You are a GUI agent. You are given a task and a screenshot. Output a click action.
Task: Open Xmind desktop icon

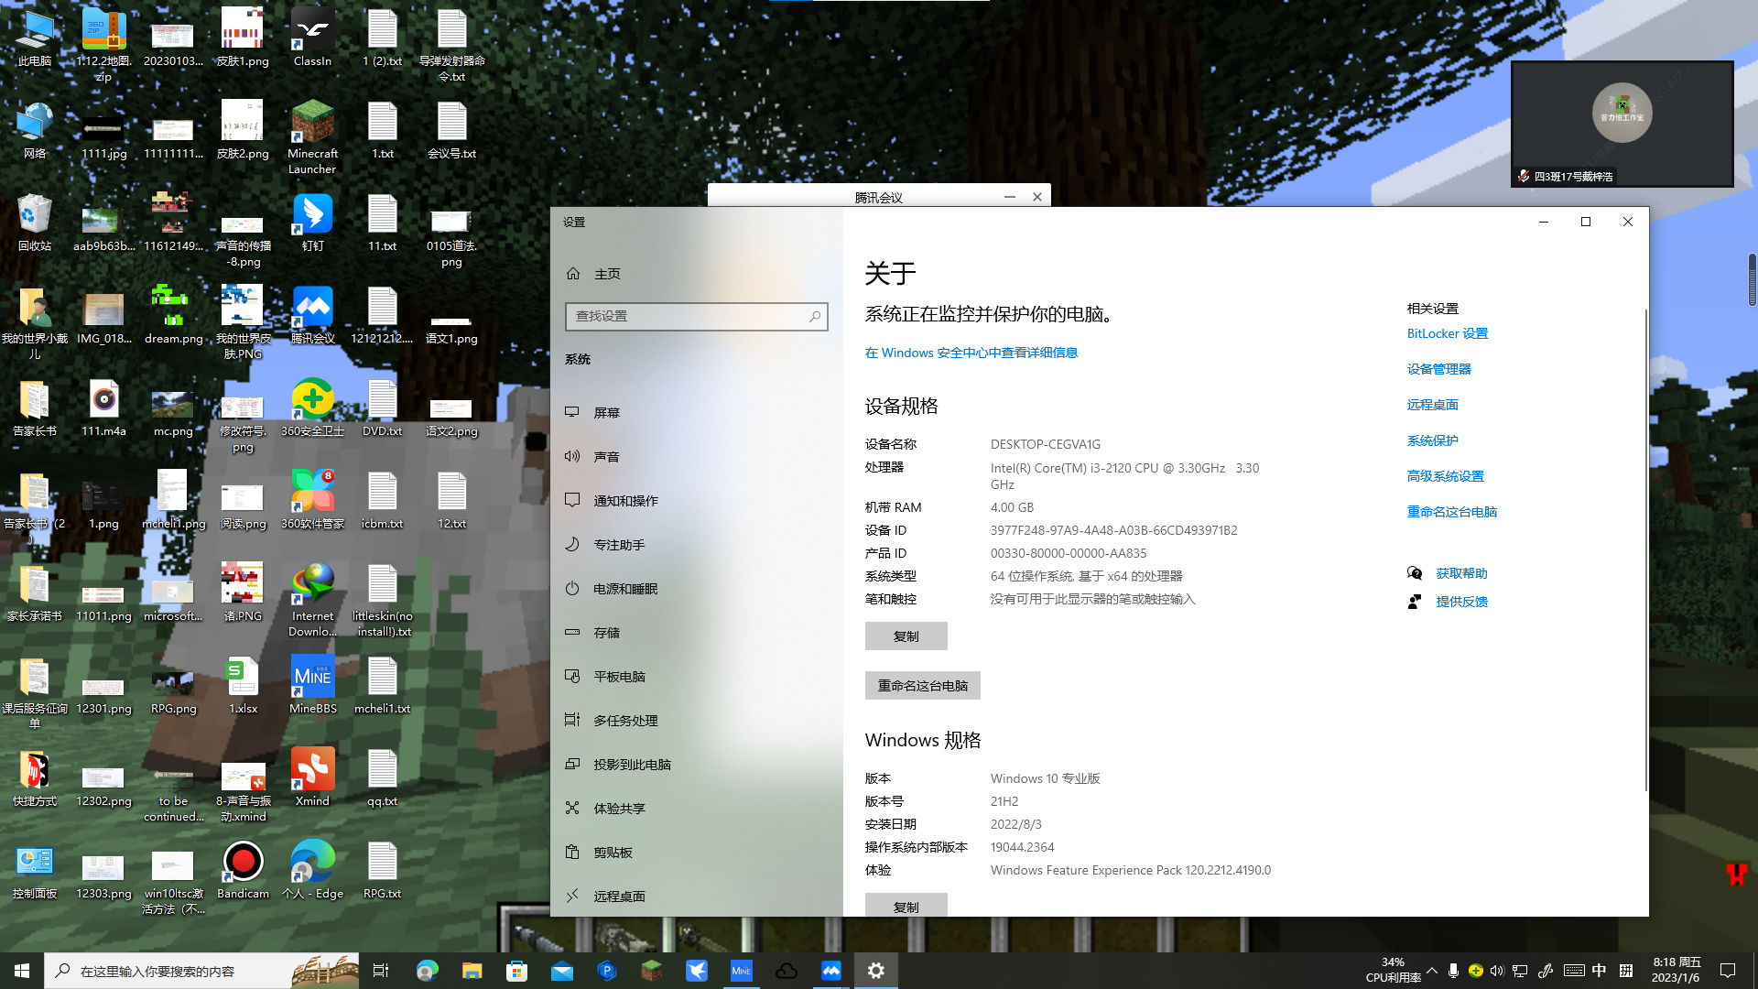coord(312,778)
